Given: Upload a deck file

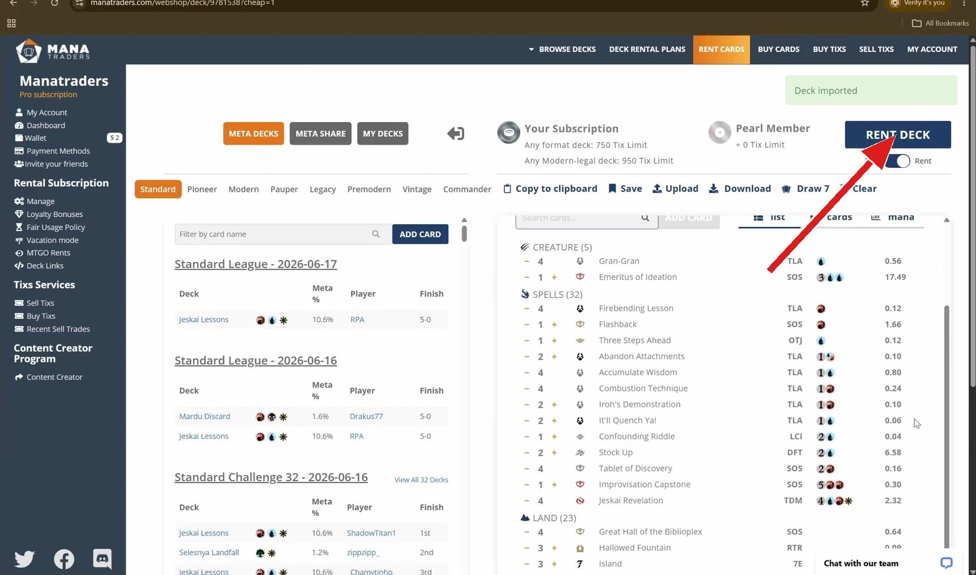Looking at the screenshot, I should 676,189.
